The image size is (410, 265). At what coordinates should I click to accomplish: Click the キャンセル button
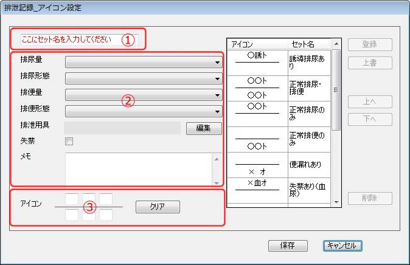coord(343,246)
